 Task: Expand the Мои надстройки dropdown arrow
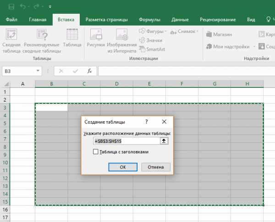[254, 47]
